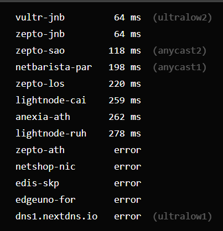Click the edis-skp server name
Viewport: 223px width, 231px height.
(x=38, y=183)
